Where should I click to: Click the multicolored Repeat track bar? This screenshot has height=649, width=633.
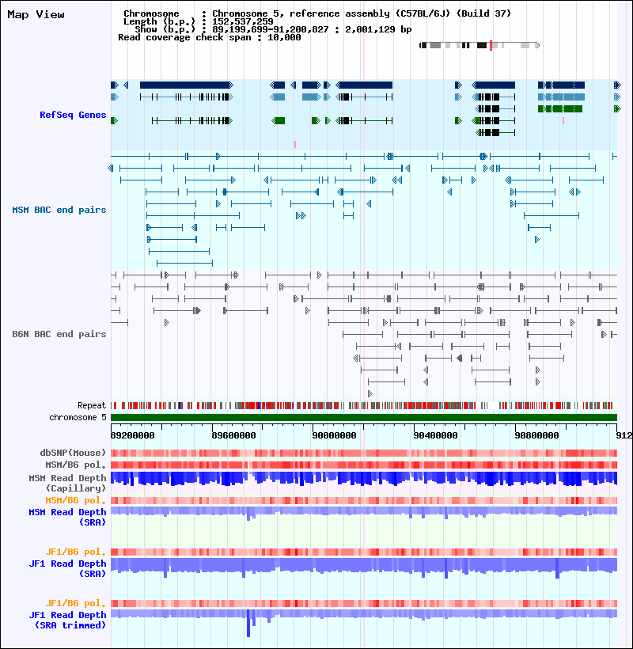[x=364, y=405]
